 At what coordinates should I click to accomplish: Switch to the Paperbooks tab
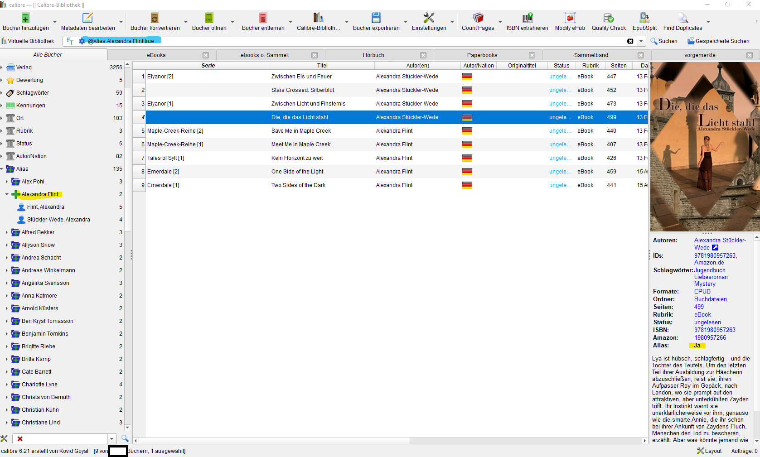click(482, 55)
